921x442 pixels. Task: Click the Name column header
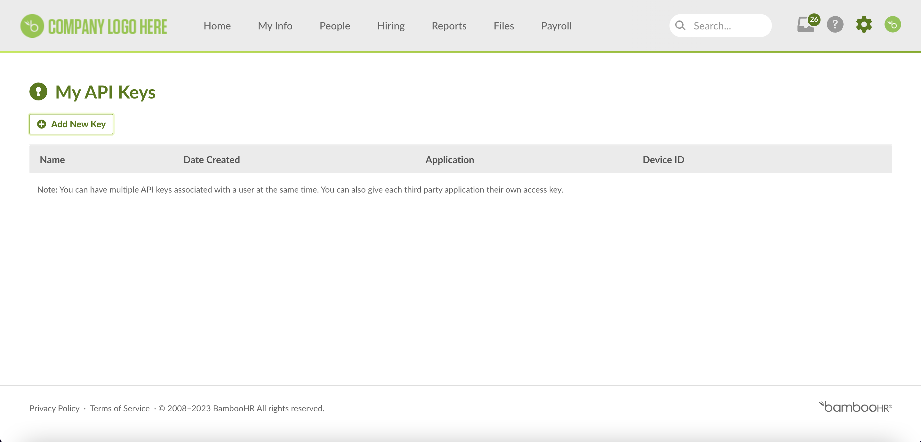(x=52, y=159)
